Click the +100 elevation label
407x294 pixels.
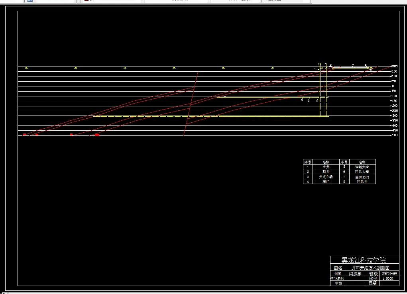[x=394, y=76]
